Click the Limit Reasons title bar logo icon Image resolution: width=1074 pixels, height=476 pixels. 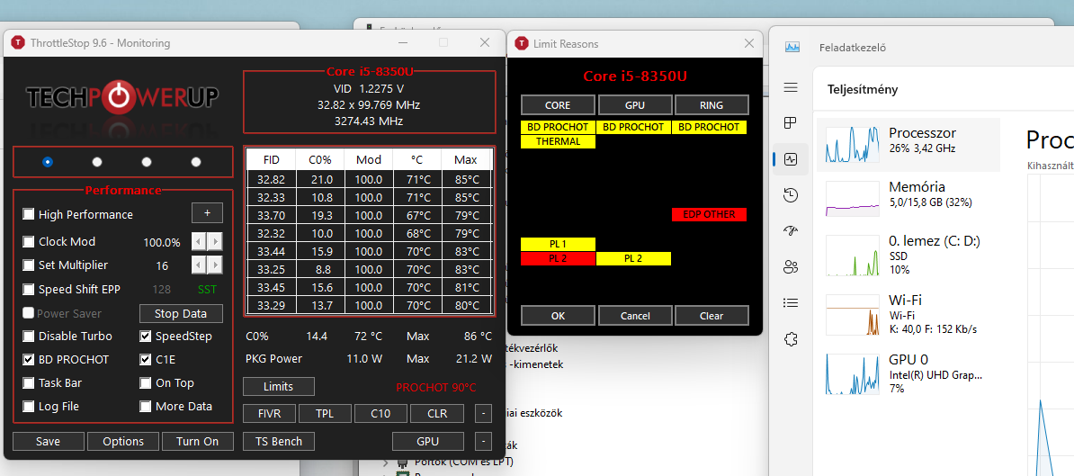[x=521, y=44]
